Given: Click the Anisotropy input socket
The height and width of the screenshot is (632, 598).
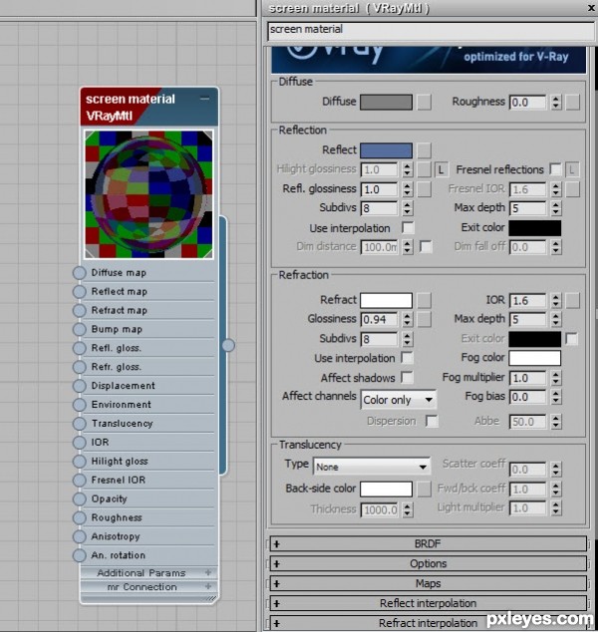Looking at the screenshot, I should click(80, 536).
